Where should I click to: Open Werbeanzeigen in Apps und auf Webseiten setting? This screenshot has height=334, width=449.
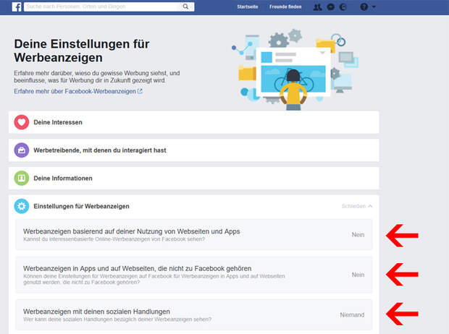click(x=194, y=275)
